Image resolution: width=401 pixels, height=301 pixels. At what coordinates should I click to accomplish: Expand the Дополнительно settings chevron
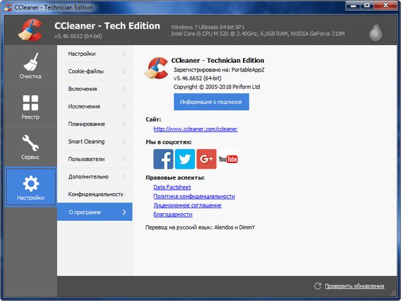124,177
